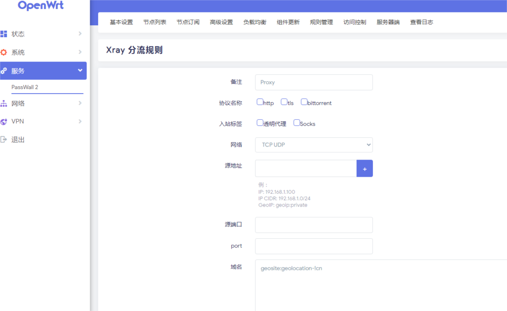This screenshot has width=507, height=311.
Task: Collapse the 服务 menu chevron
Action: [80, 71]
